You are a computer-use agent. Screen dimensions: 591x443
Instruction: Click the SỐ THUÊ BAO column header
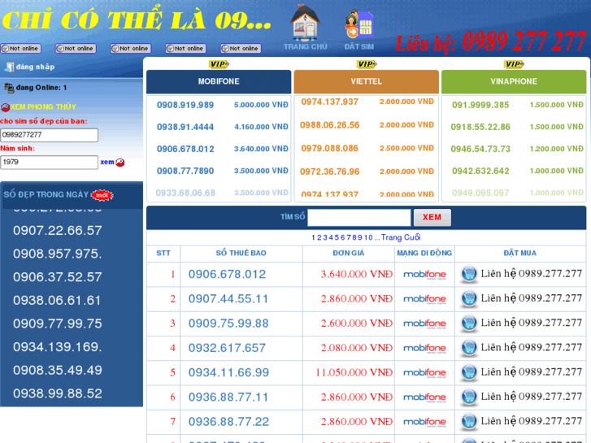click(241, 253)
